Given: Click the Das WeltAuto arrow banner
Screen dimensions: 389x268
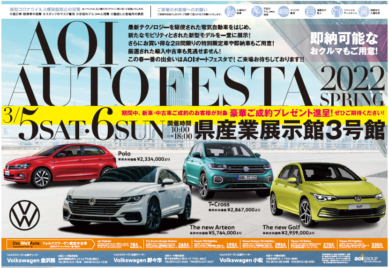Looking at the screenshot, I should pyautogui.click(x=51, y=245).
